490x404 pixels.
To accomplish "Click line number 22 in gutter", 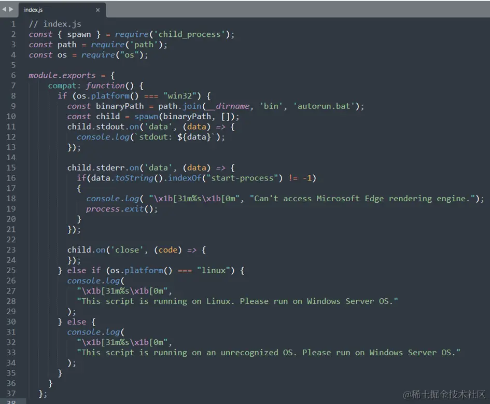I will click(11, 240).
